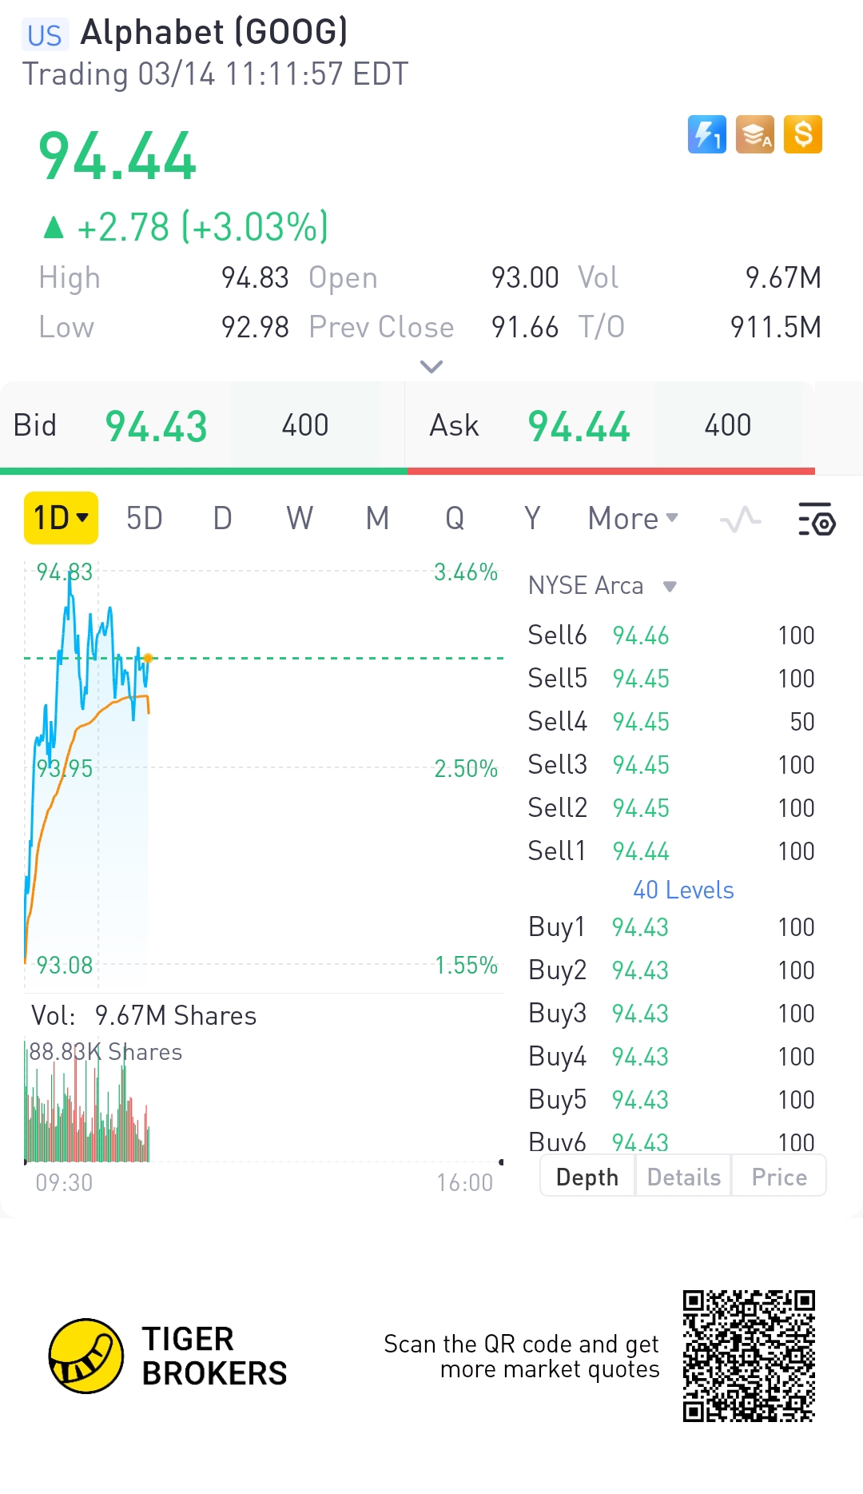Open the 1D timeframe dropdown
The height and width of the screenshot is (1494, 863).
click(61, 518)
